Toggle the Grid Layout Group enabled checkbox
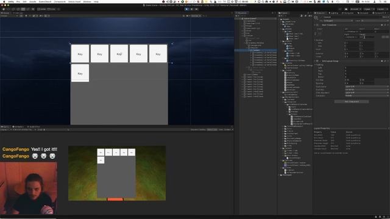This screenshot has width=390, height=219. pos(321,61)
